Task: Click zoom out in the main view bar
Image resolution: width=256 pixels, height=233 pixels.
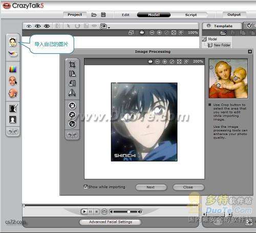Action: coord(152,32)
